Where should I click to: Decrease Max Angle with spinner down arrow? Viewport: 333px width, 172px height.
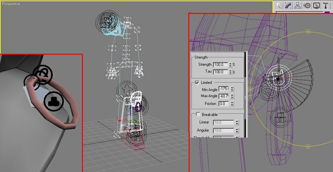(x=232, y=97)
